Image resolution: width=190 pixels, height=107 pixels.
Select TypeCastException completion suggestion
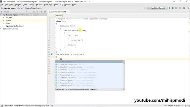89,64
